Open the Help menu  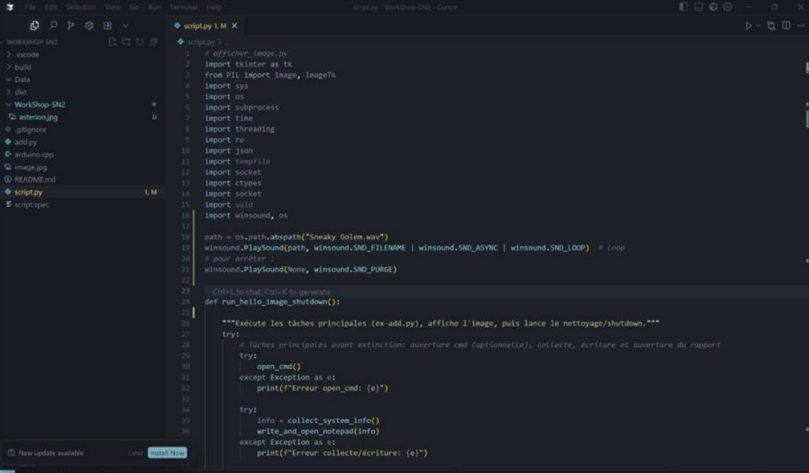213,7
